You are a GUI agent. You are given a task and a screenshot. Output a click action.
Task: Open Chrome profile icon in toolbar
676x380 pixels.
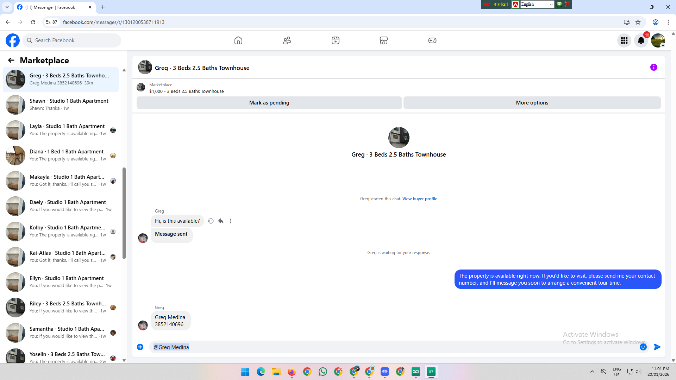(x=656, y=22)
